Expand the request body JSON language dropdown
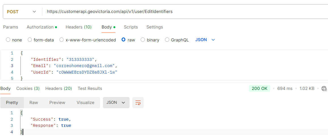The width and height of the screenshot is (328, 137). [205, 40]
